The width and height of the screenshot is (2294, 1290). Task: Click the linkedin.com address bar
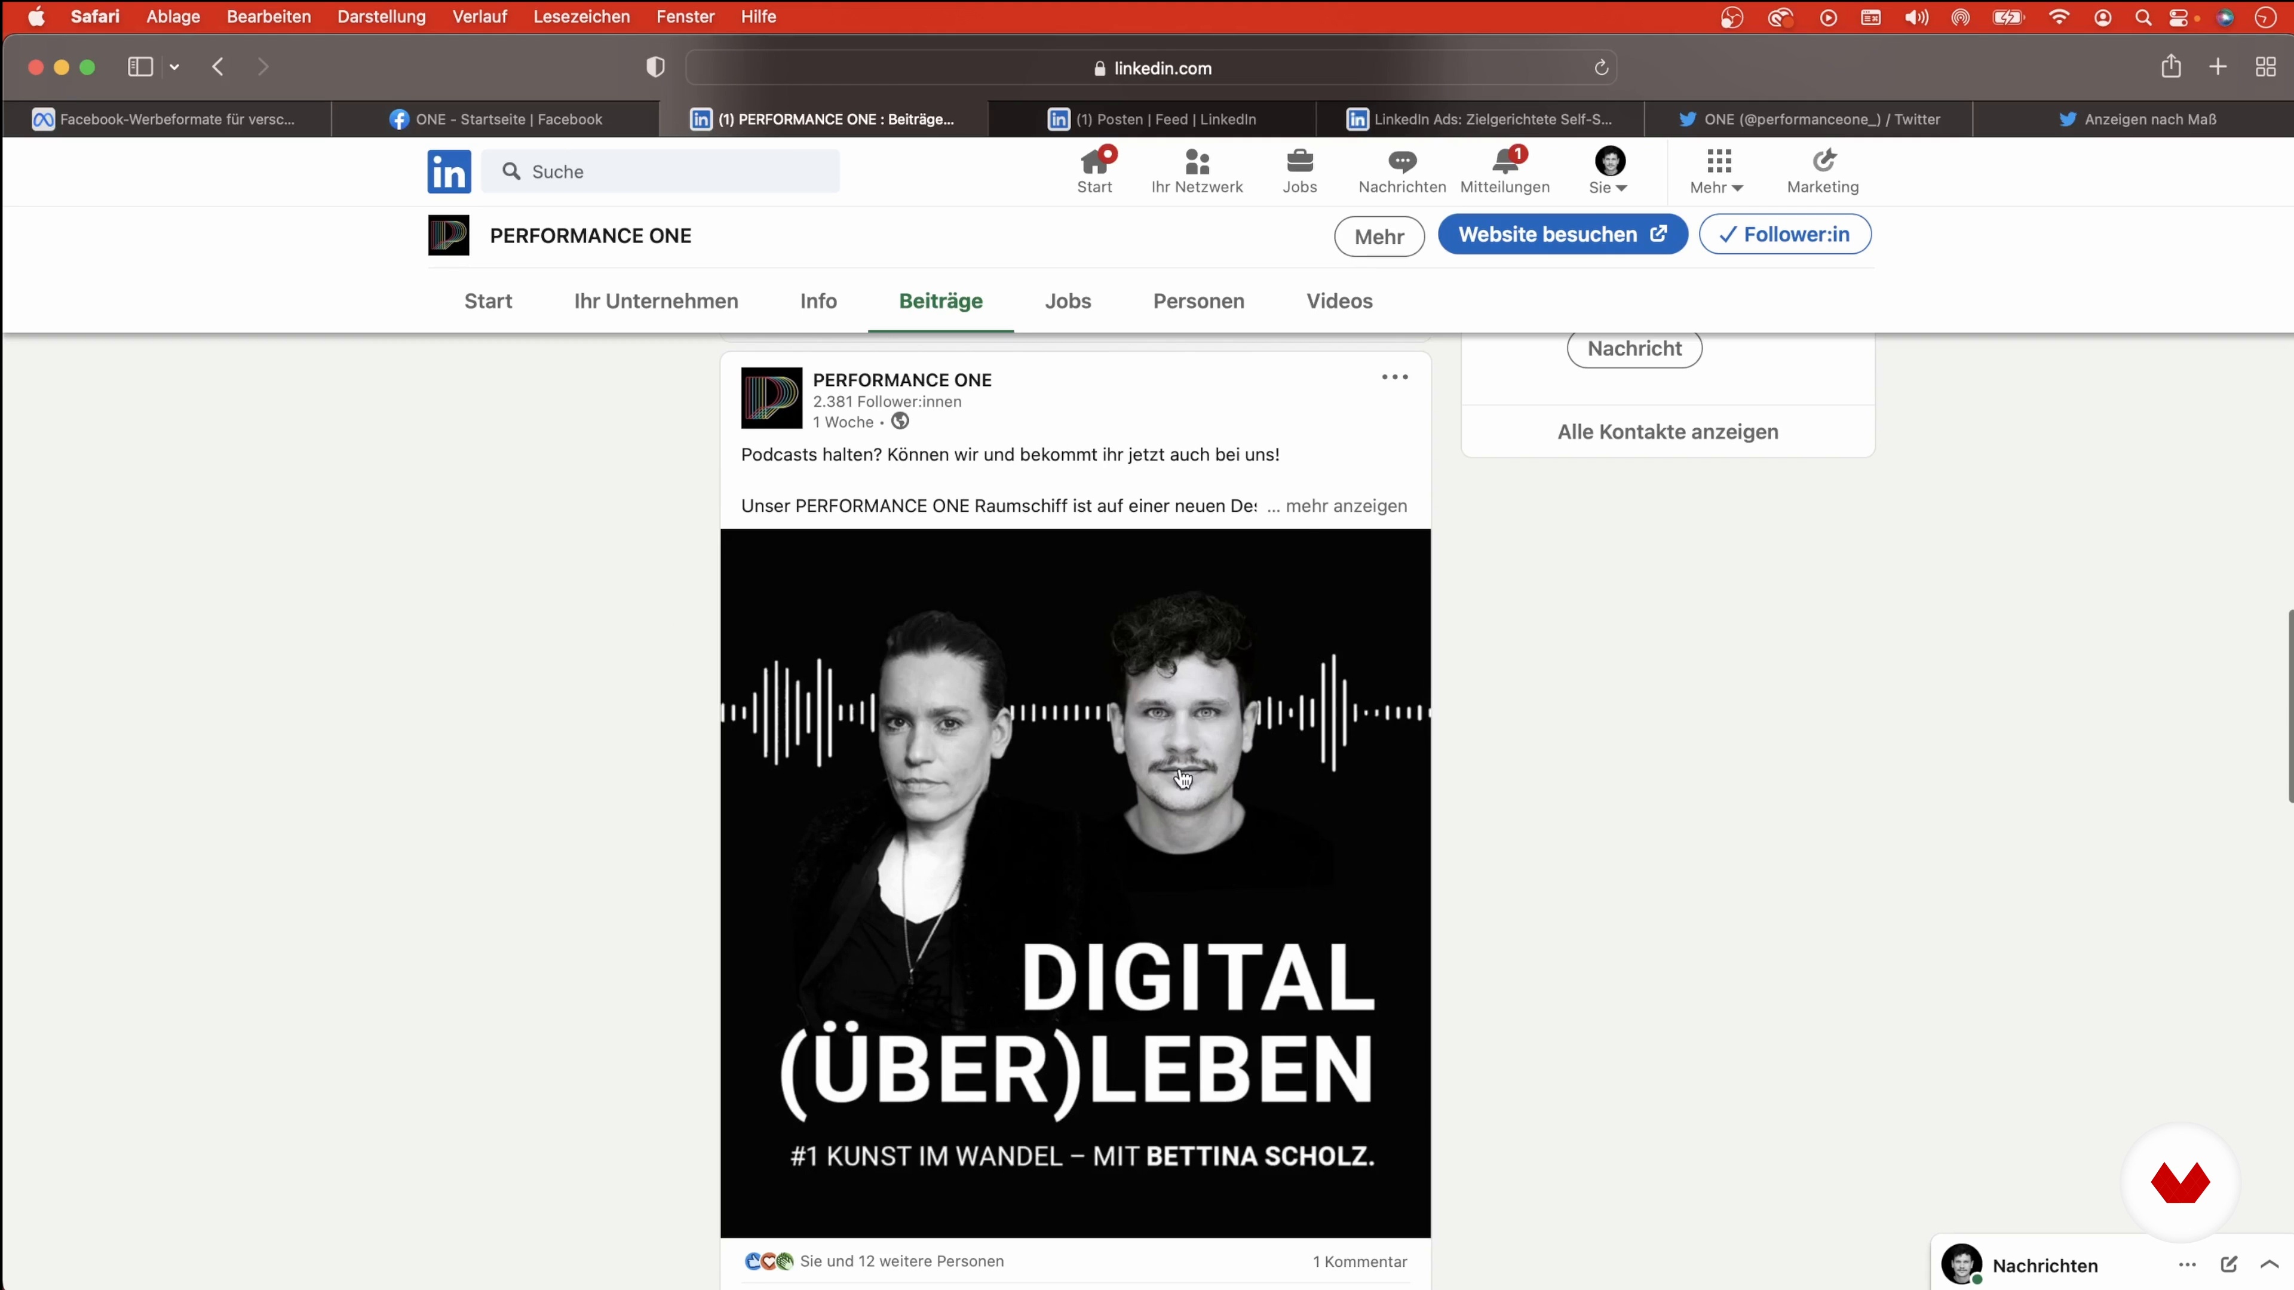1151,67
